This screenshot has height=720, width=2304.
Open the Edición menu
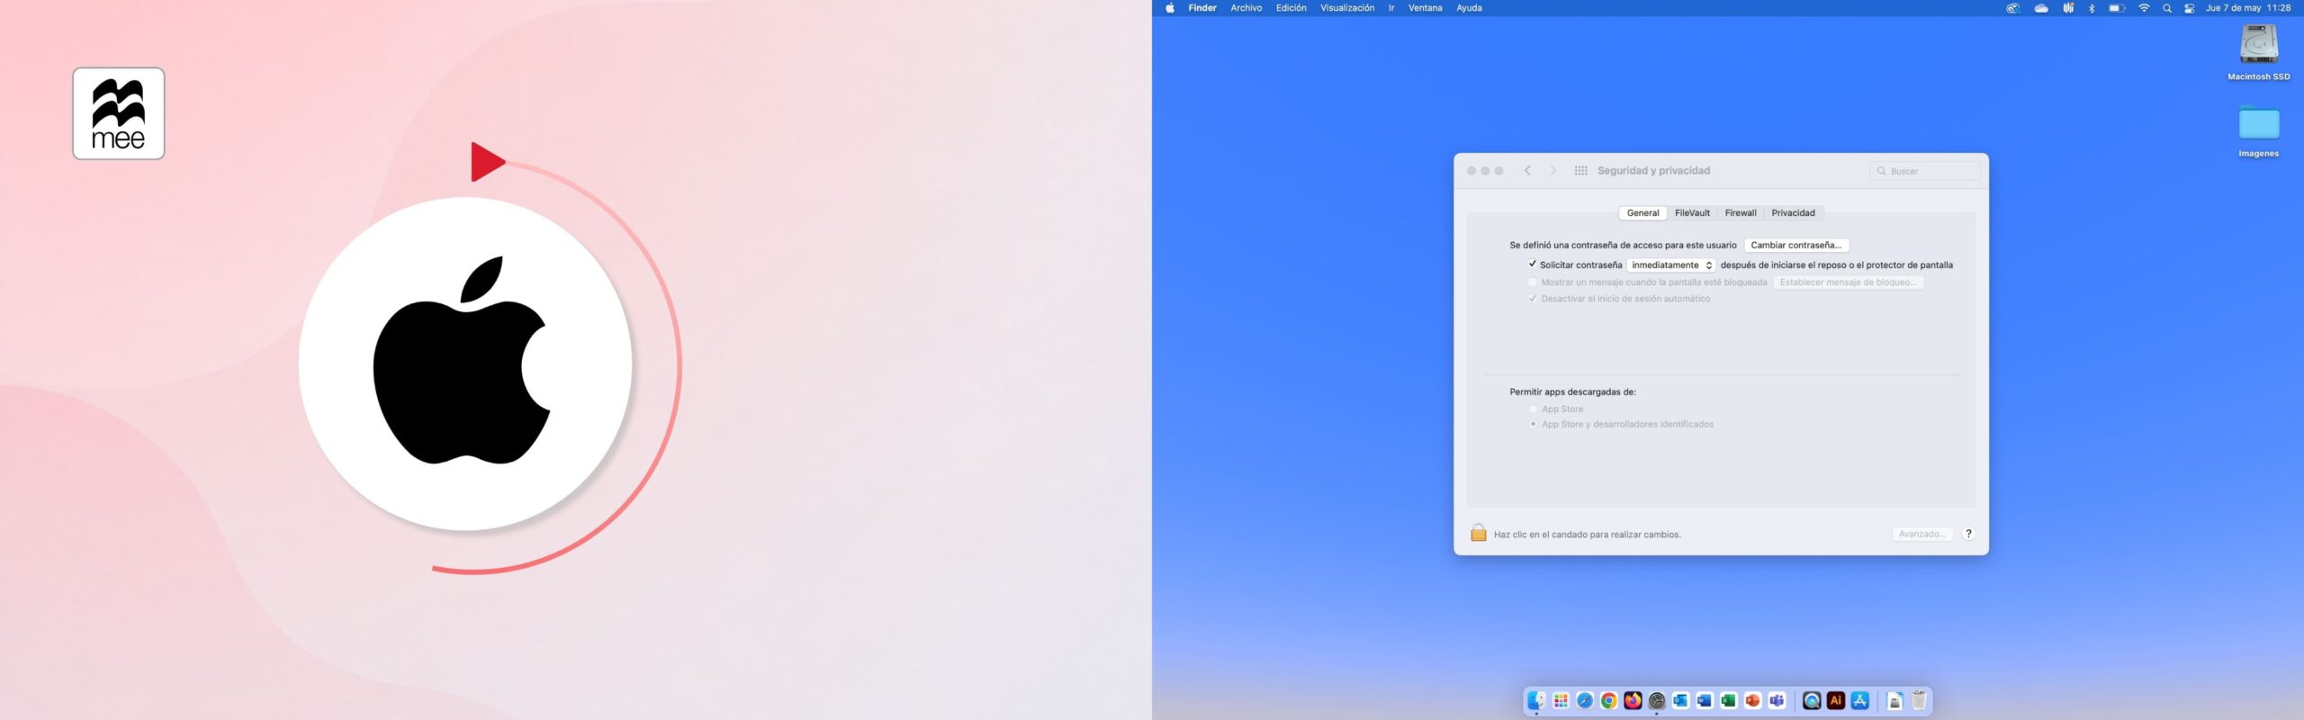tap(1291, 8)
